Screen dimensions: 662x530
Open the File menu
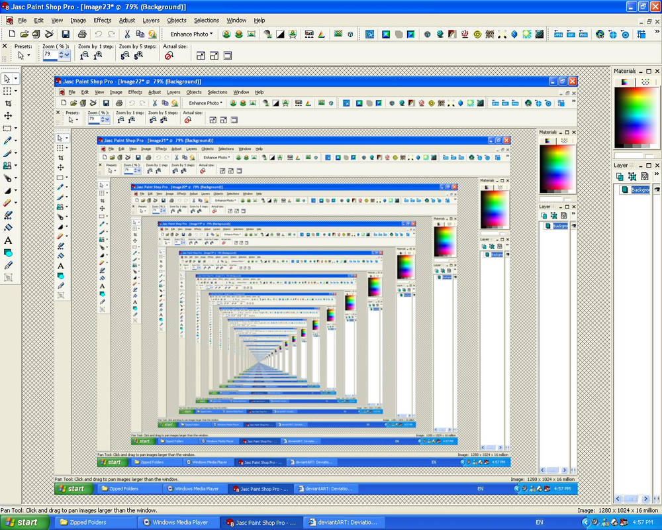click(22, 21)
